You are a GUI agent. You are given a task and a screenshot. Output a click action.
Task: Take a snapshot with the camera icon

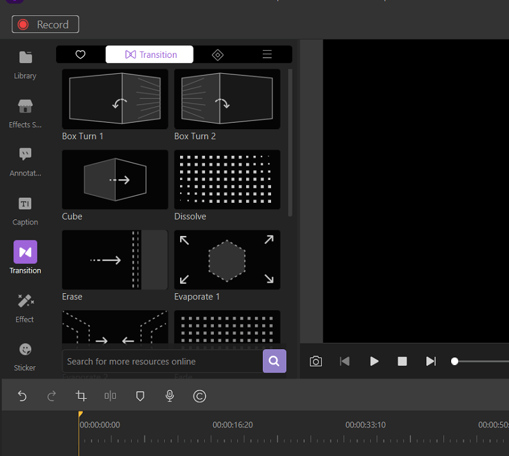(x=316, y=361)
